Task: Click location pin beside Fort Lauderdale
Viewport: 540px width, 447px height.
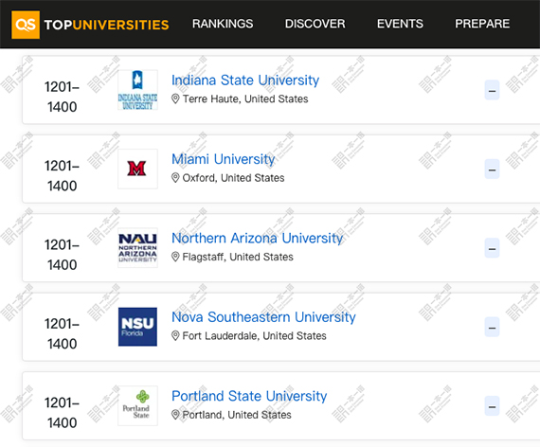Action: (x=175, y=336)
